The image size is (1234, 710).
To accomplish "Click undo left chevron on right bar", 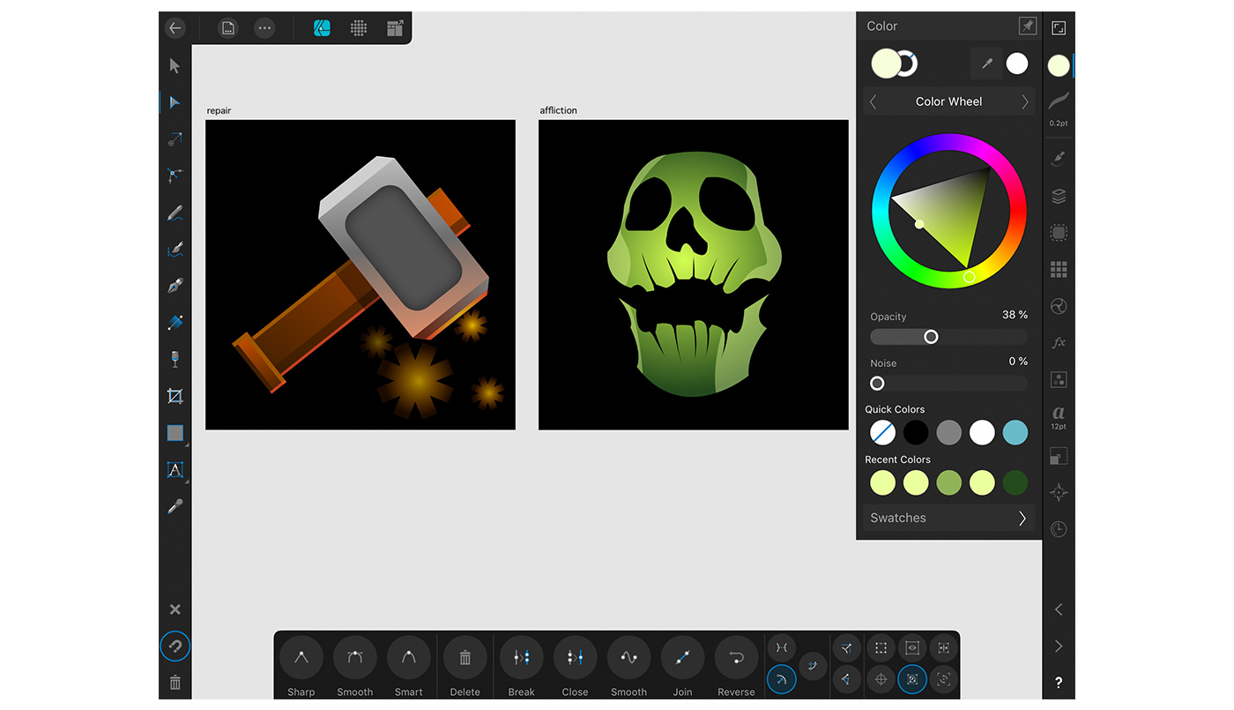I will (1059, 609).
